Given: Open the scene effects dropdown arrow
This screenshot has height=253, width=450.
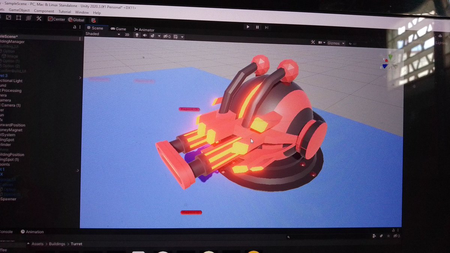Looking at the screenshot, I should pyautogui.click(x=159, y=36).
